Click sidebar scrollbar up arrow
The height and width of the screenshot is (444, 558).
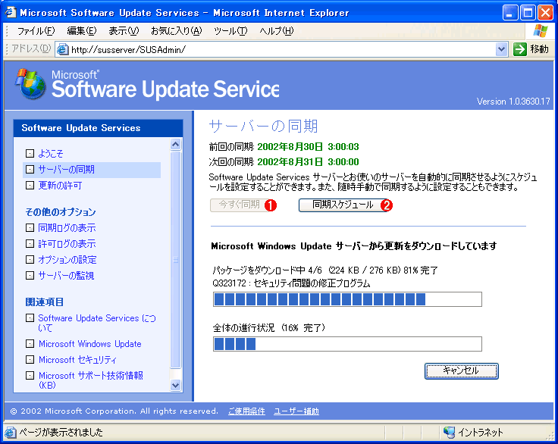pyautogui.click(x=175, y=144)
